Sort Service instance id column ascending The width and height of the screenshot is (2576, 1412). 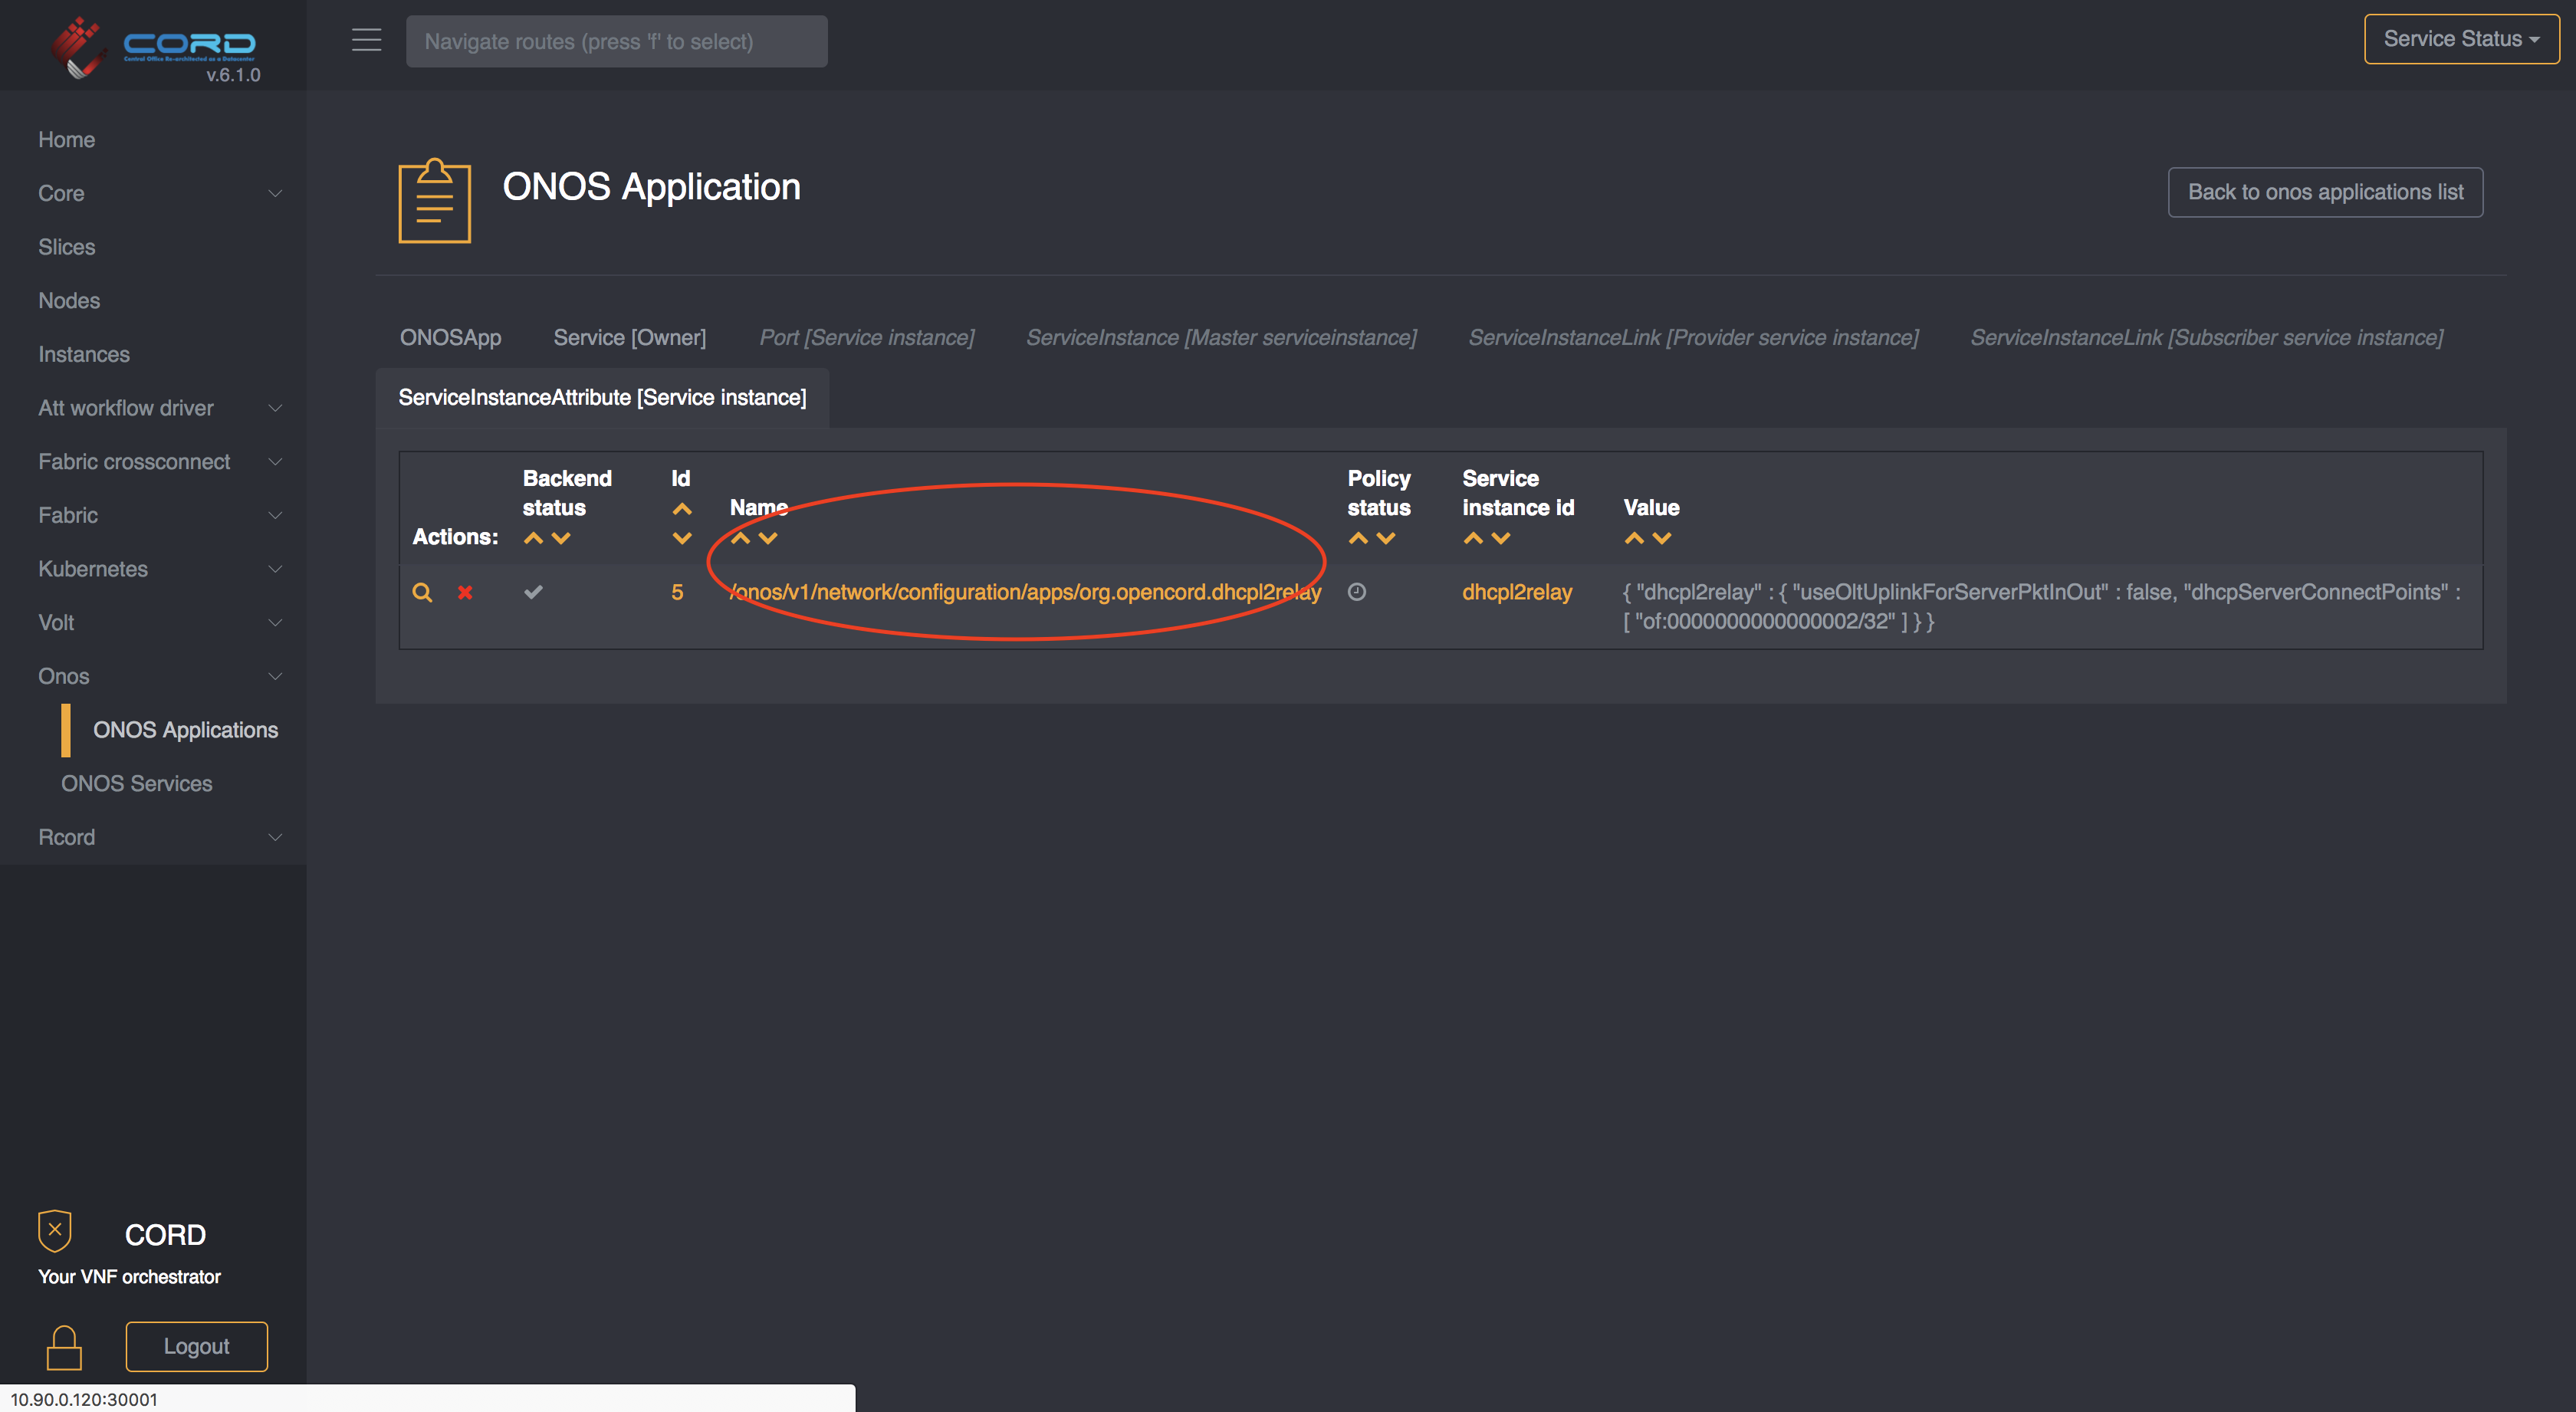1473,538
